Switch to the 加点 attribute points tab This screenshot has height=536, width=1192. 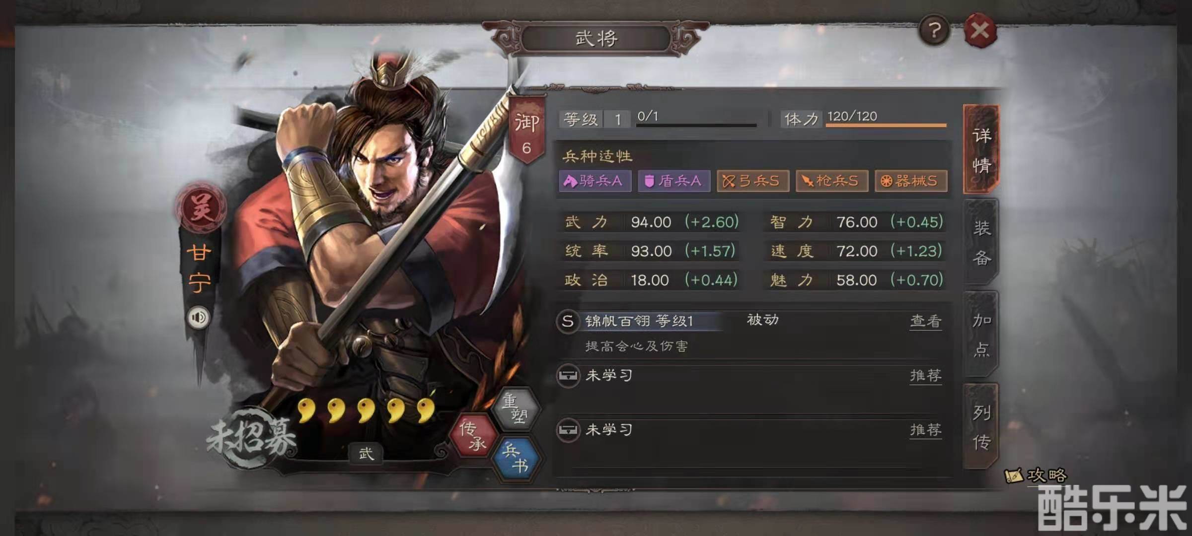pyautogui.click(x=981, y=335)
